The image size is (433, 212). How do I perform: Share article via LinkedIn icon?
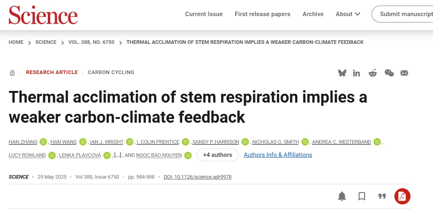pos(357,73)
